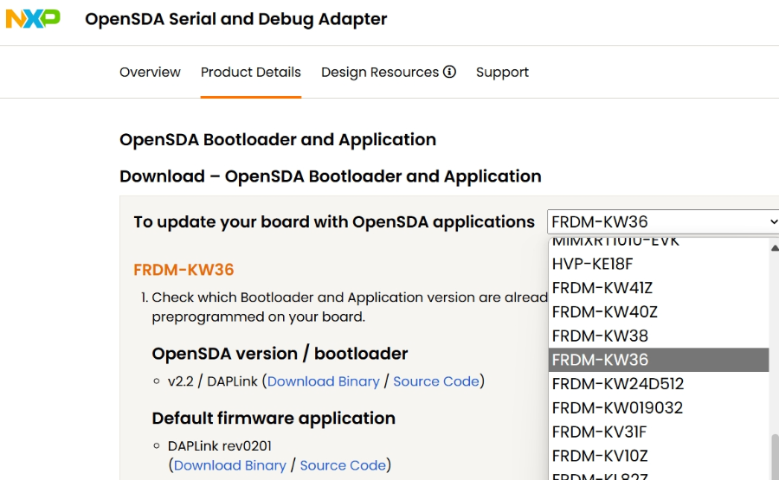Pick FRDM-KW38 from the list
779x480 pixels.
(x=600, y=336)
